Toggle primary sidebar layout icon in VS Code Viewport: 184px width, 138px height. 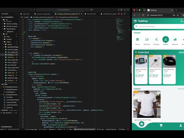pyautogui.click(x=122, y=10)
